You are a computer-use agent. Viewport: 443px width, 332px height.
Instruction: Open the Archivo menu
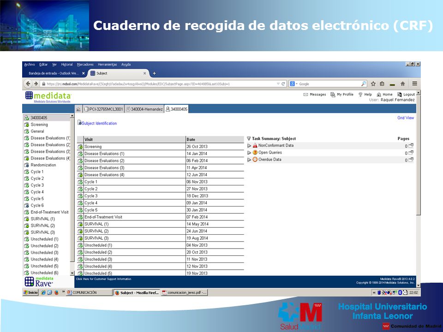pyautogui.click(x=30, y=65)
